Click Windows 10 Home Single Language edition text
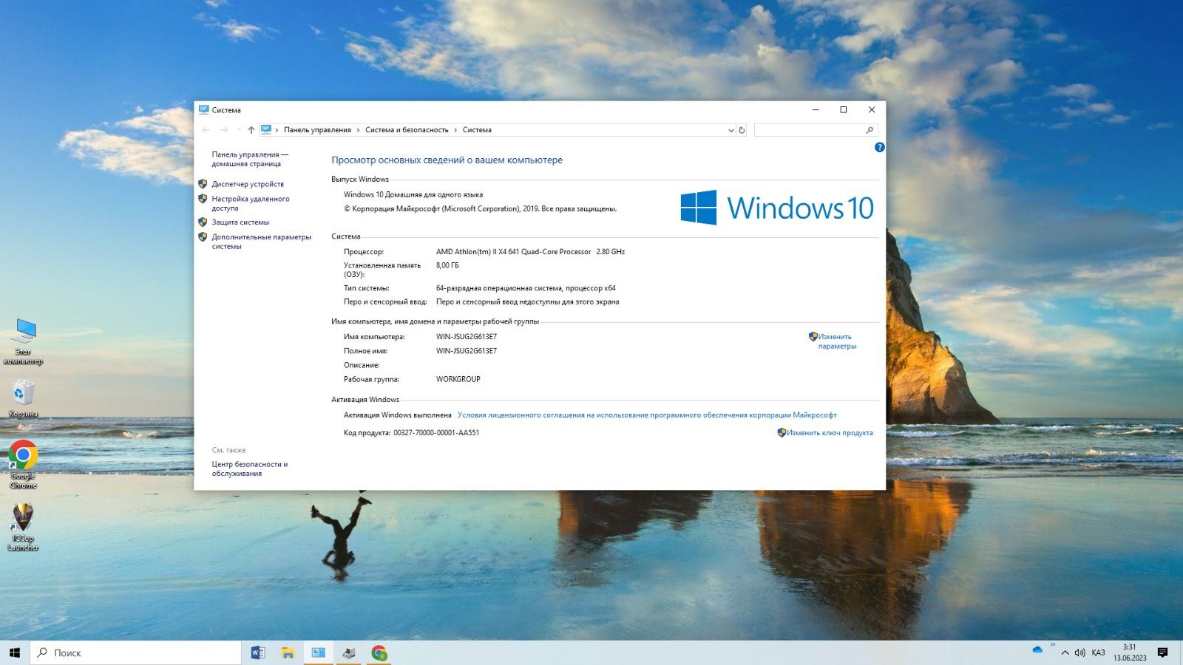 413,195
